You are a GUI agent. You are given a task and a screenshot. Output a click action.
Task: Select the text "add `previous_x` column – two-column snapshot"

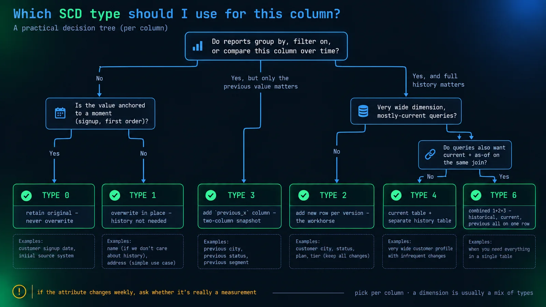[240, 217]
